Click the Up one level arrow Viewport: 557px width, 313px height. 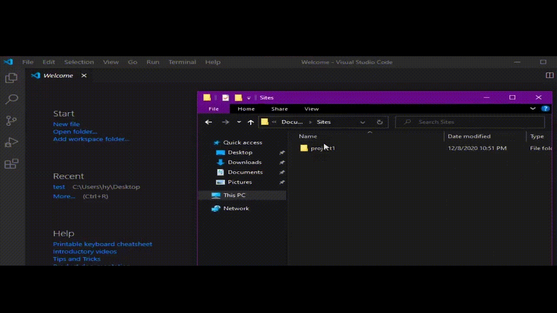coord(251,122)
